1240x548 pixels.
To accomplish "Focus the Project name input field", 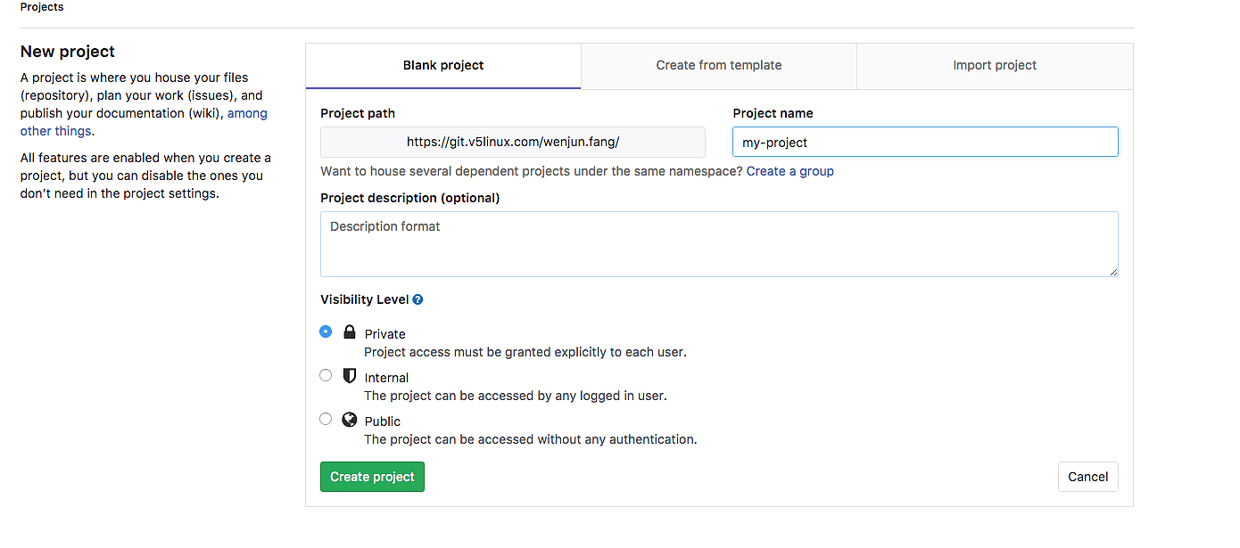I will (x=924, y=143).
